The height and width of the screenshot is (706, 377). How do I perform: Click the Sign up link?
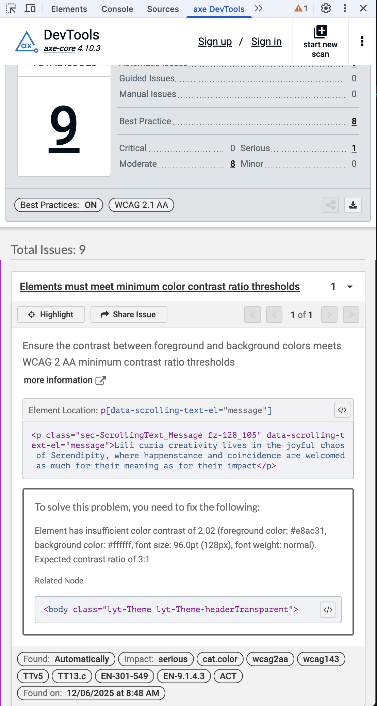[x=215, y=42]
